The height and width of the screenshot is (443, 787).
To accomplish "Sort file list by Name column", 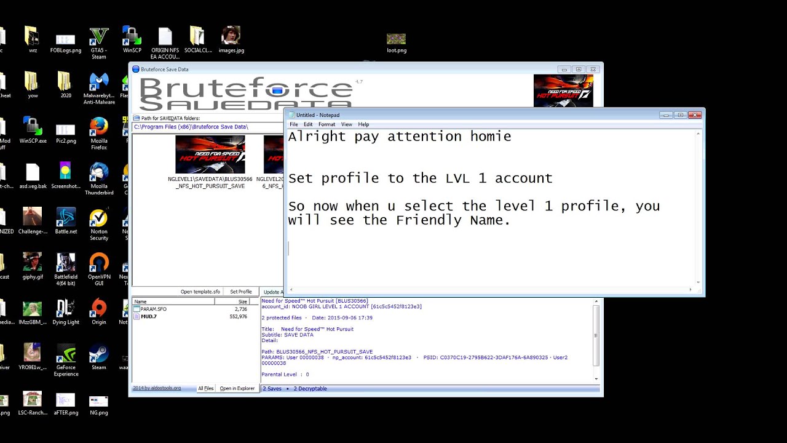I will [x=173, y=301].
